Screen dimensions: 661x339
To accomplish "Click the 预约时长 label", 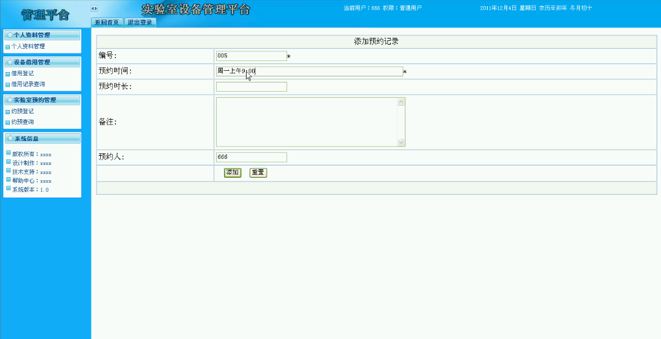I will 115,87.
